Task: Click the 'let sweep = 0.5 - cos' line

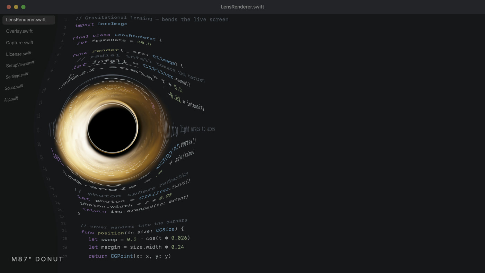Action: pos(139,239)
